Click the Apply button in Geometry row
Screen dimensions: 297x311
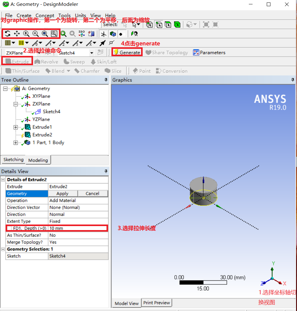click(x=63, y=194)
